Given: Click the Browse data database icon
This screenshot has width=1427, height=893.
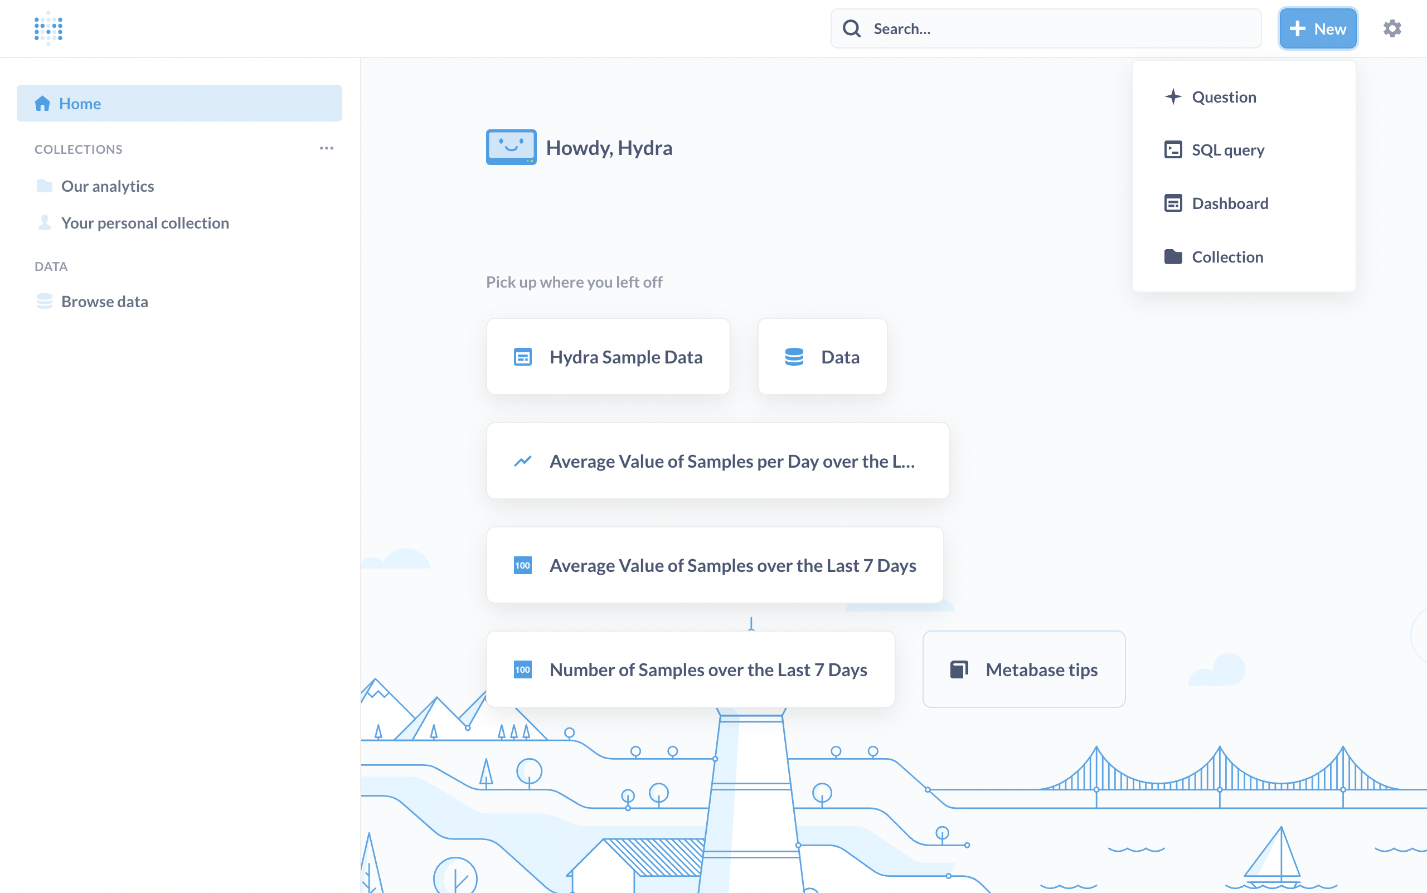Looking at the screenshot, I should coord(44,301).
